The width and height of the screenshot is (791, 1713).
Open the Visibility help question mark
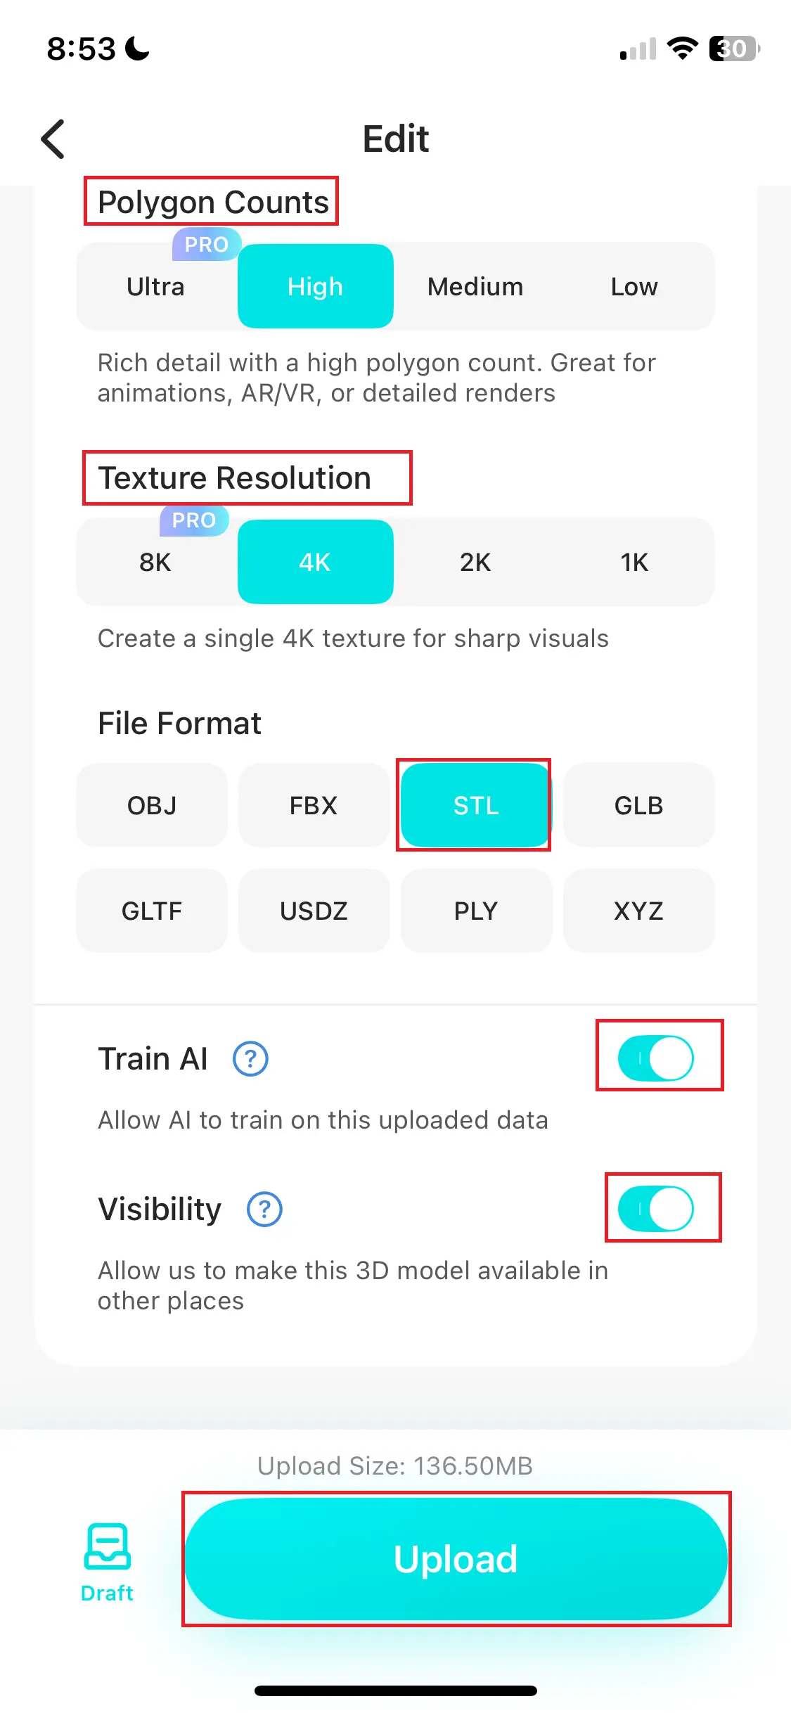tap(264, 1210)
